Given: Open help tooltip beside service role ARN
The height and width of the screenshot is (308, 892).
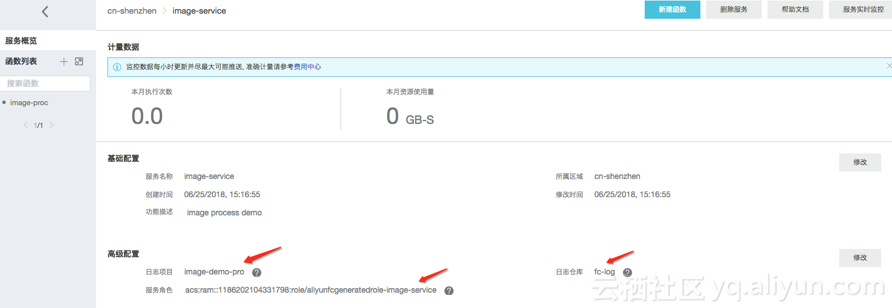Looking at the screenshot, I should [449, 291].
